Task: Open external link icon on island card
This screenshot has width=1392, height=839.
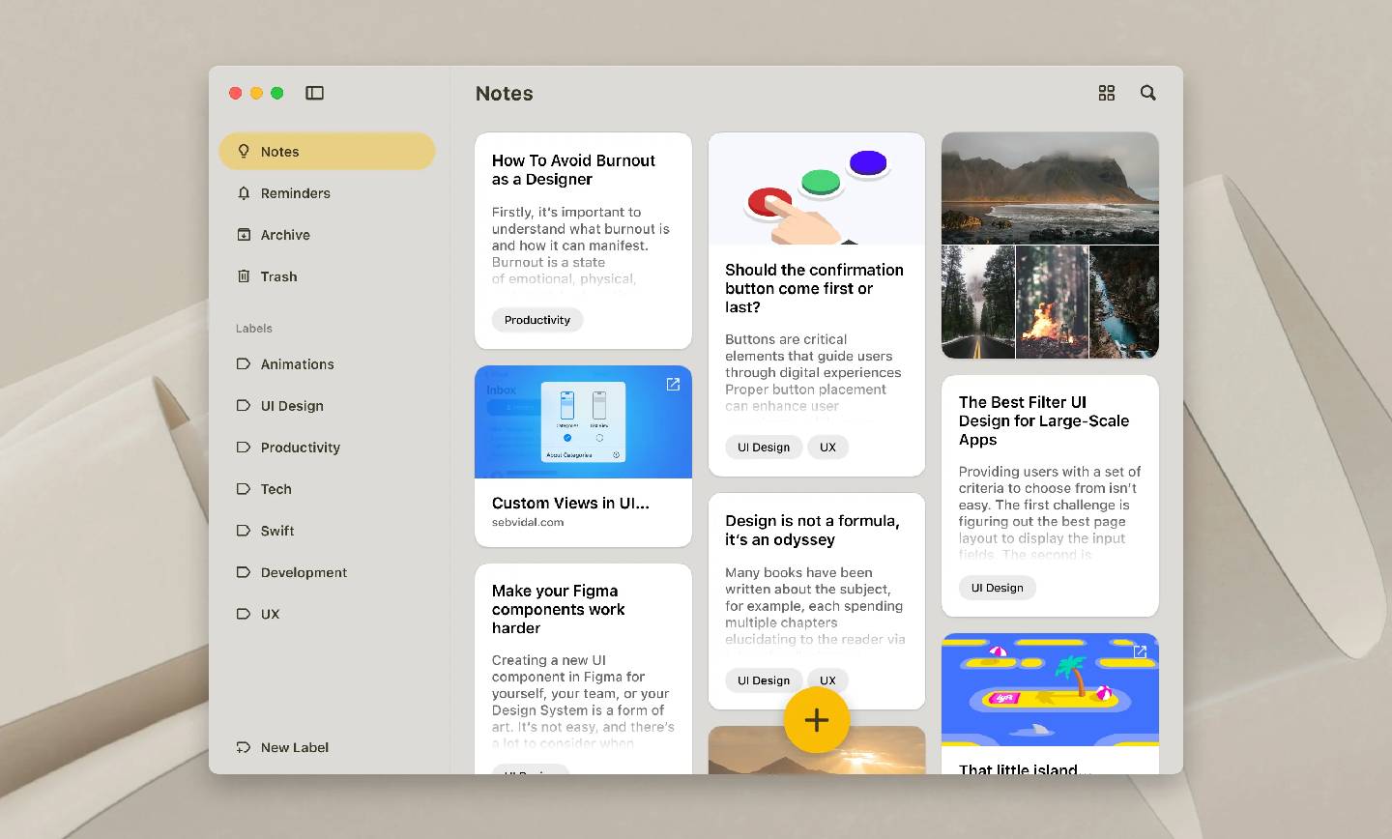Action: point(1140,652)
